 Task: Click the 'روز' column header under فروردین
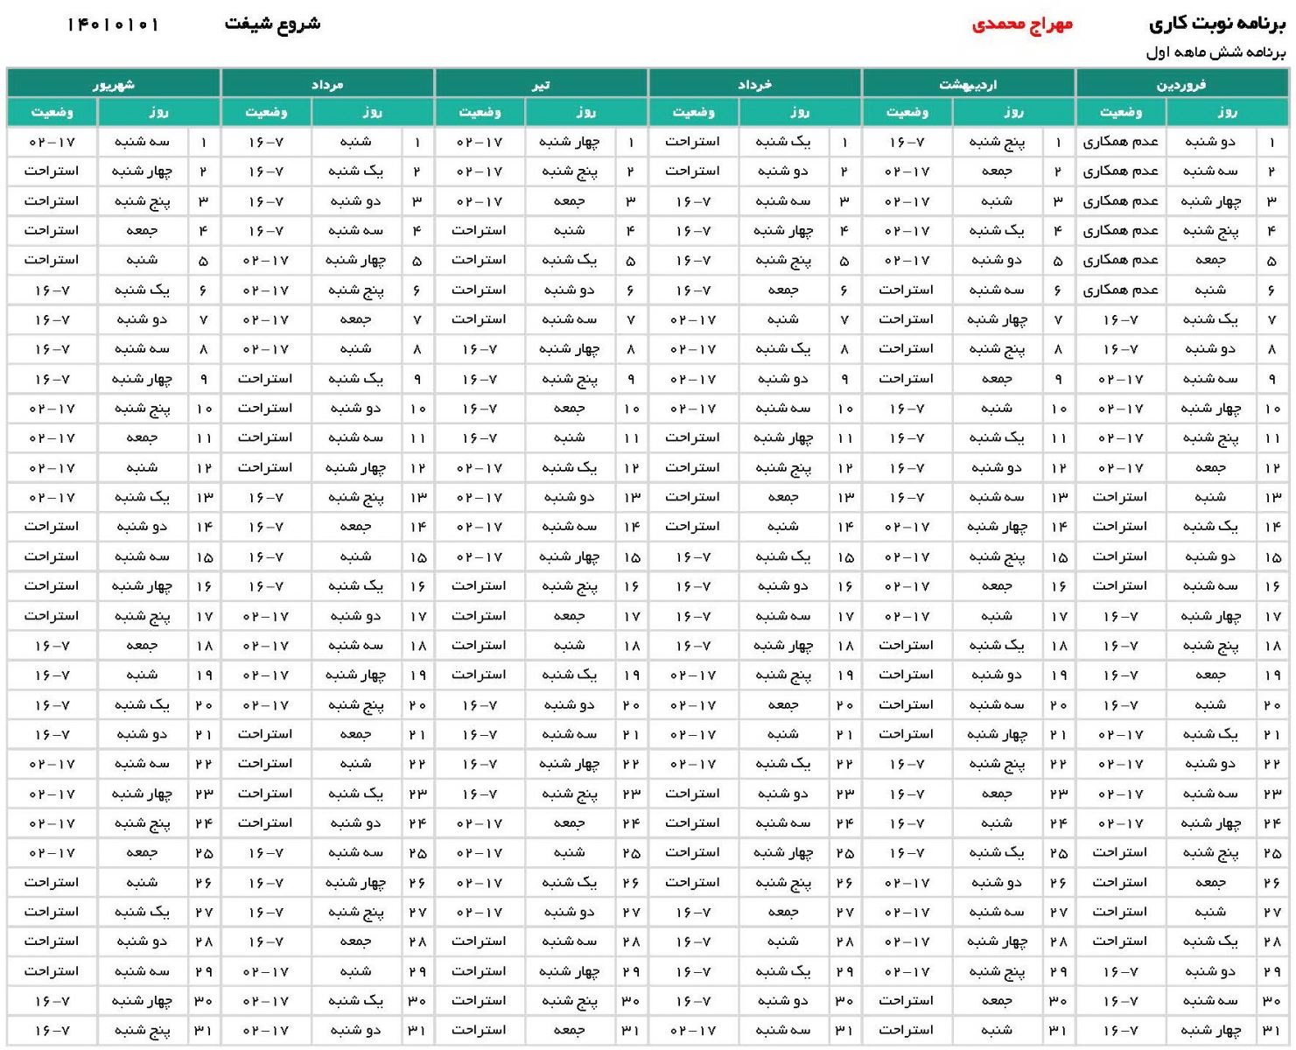click(x=1227, y=112)
